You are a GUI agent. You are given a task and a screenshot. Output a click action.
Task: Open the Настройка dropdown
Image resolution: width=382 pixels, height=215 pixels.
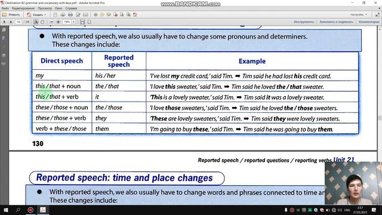point(359,14)
